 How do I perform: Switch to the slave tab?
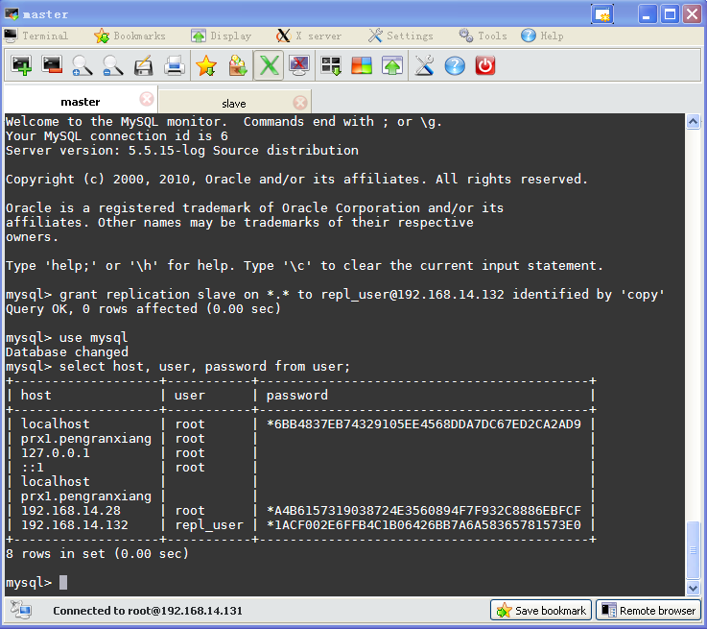(233, 104)
